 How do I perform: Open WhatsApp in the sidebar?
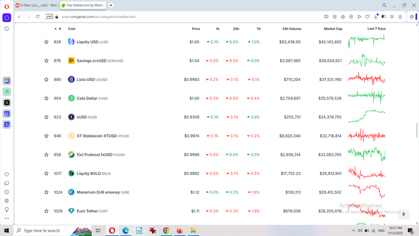coord(7,92)
